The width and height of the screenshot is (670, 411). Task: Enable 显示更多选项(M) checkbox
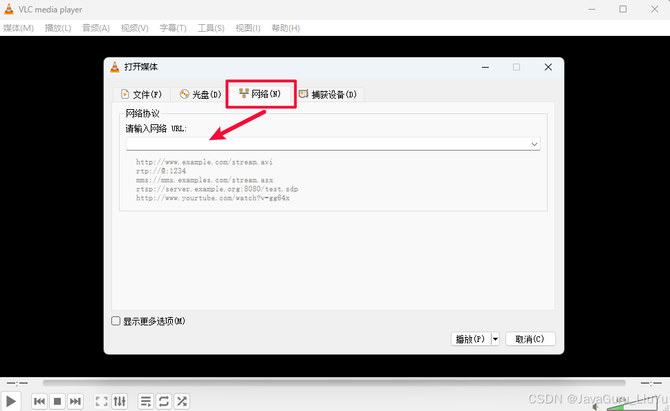click(x=115, y=321)
